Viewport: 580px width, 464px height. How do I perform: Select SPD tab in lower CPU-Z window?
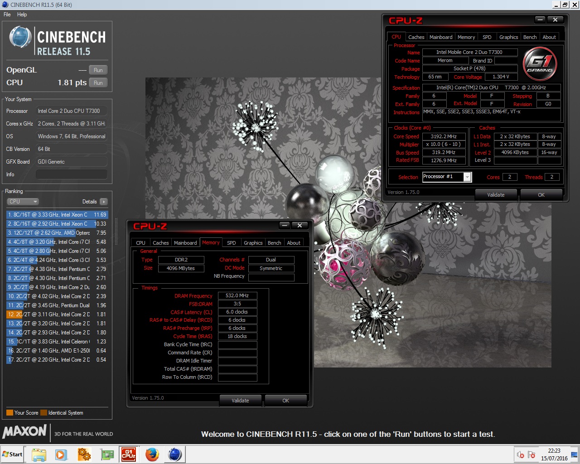232,243
